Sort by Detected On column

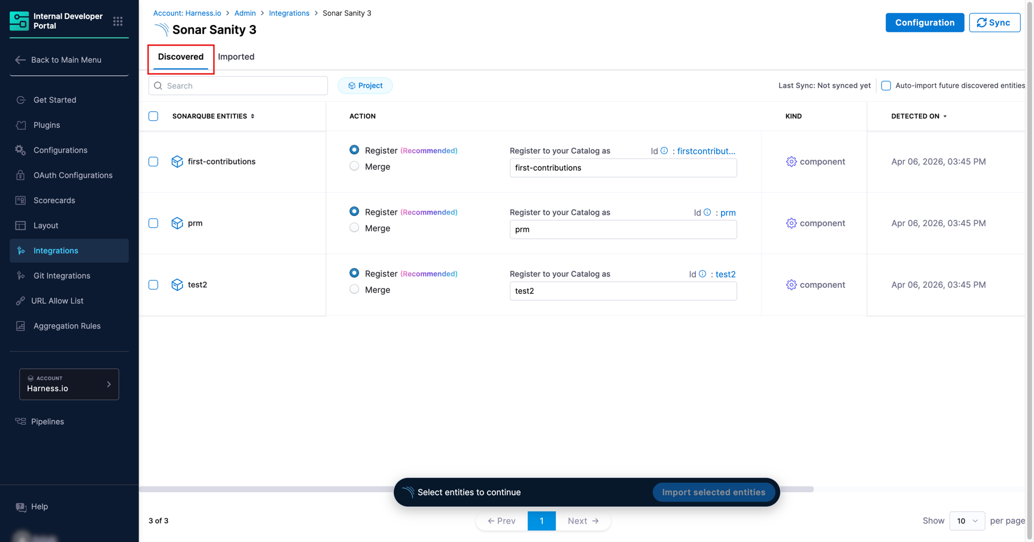919,116
